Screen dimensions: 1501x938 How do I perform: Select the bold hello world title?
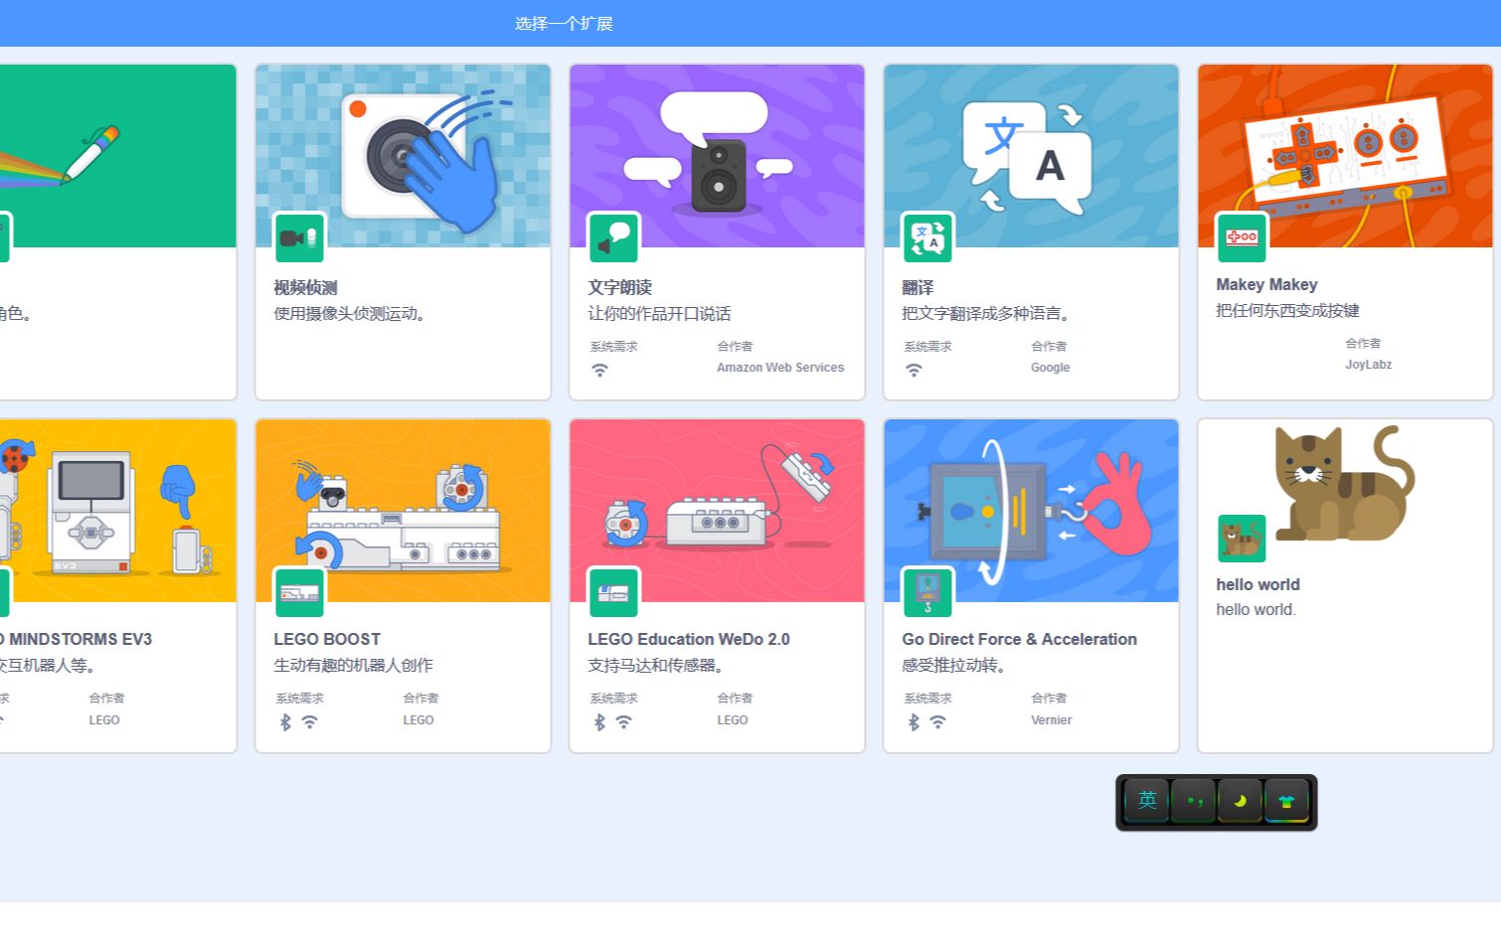(x=1257, y=584)
